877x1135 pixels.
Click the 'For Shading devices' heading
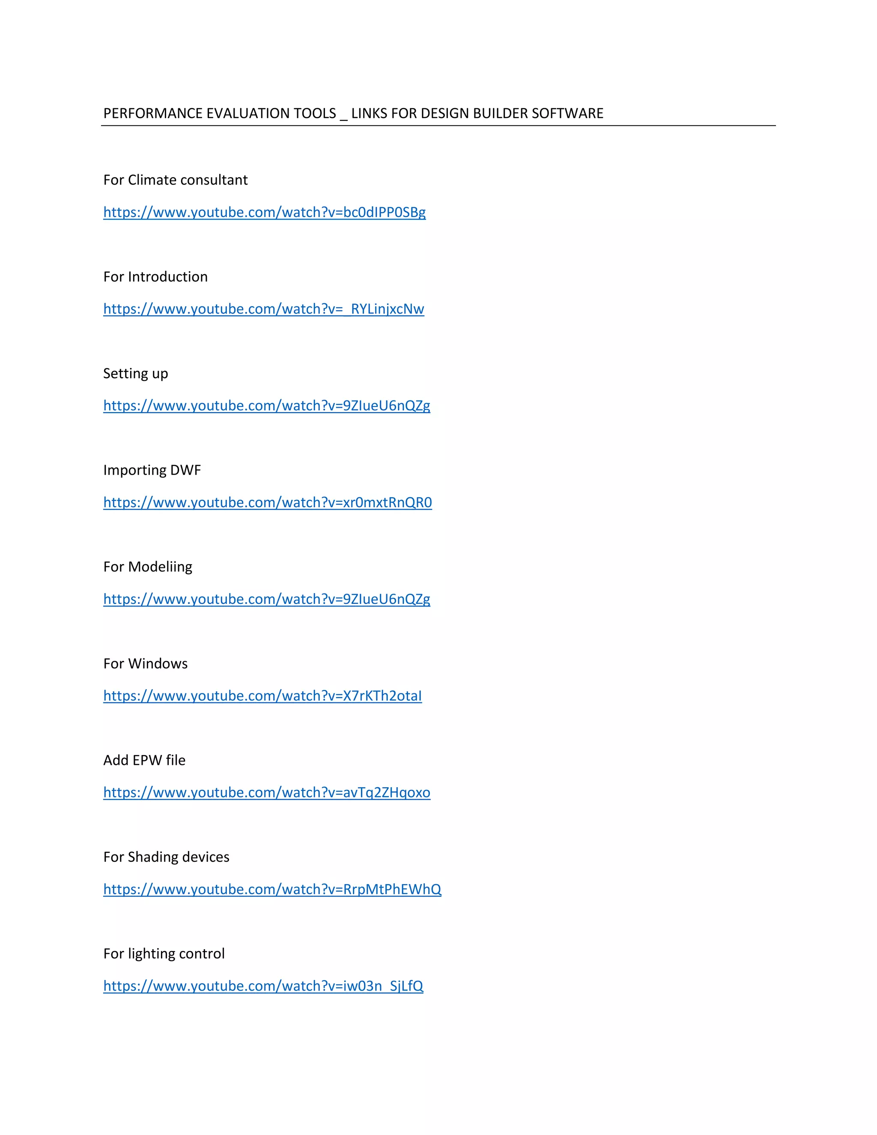166,857
